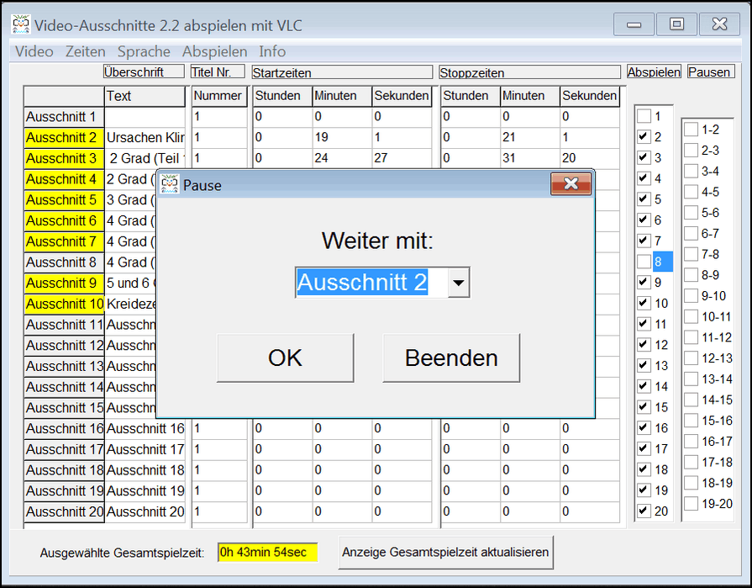Enable pause between sections 9-10
752x588 pixels.
[692, 296]
